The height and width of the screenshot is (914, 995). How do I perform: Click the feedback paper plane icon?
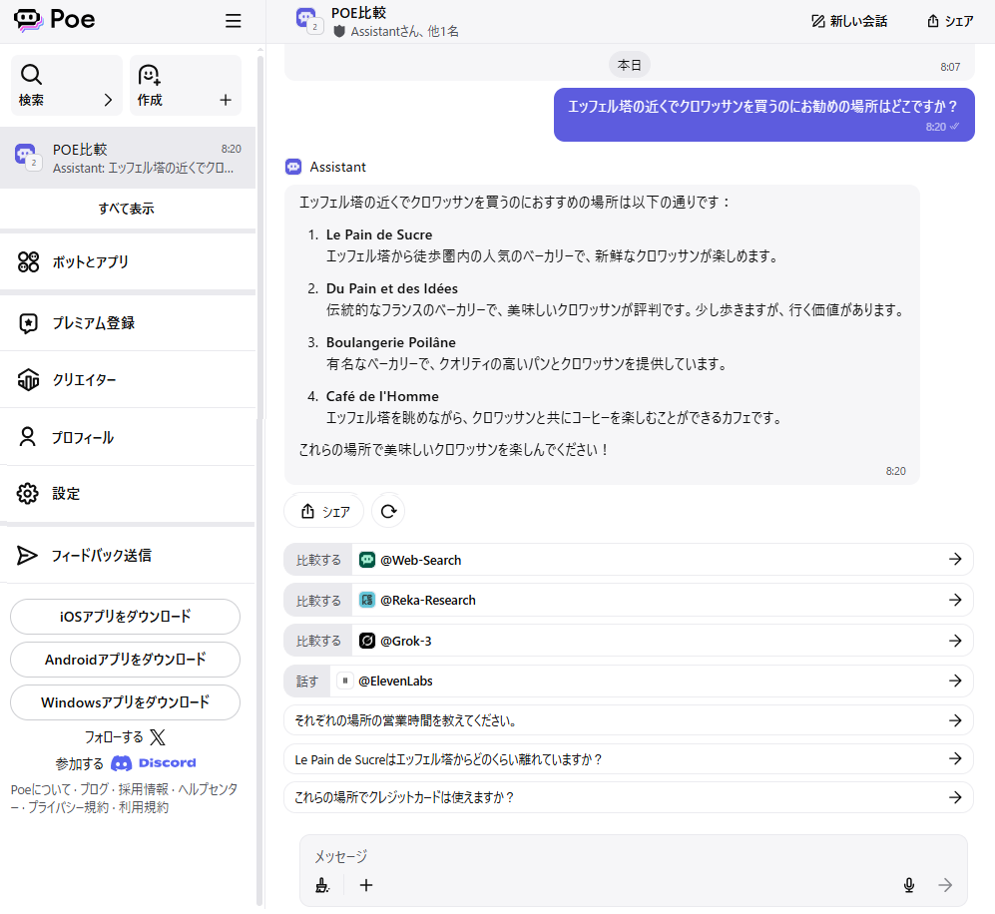pos(27,555)
